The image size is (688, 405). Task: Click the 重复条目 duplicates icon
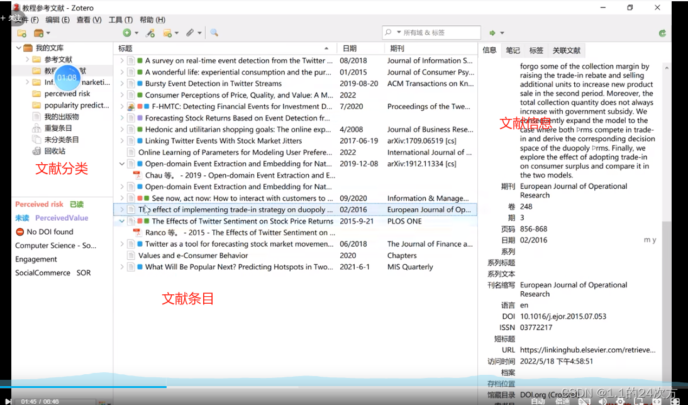pyautogui.click(x=36, y=128)
